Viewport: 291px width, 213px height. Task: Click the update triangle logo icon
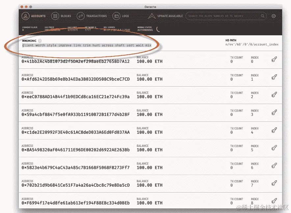[x=152, y=16]
